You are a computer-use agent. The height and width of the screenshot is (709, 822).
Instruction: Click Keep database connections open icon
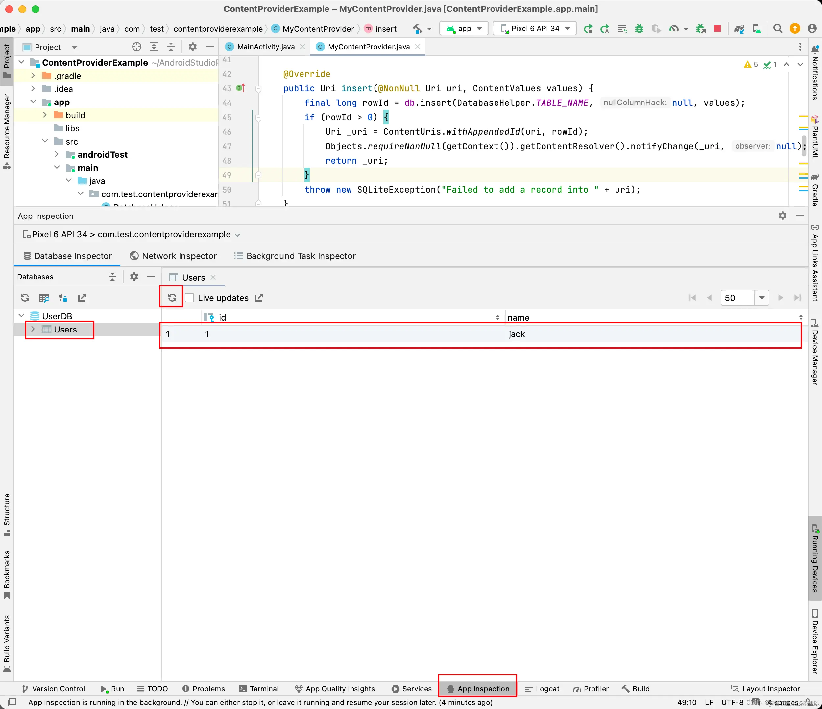click(63, 298)
